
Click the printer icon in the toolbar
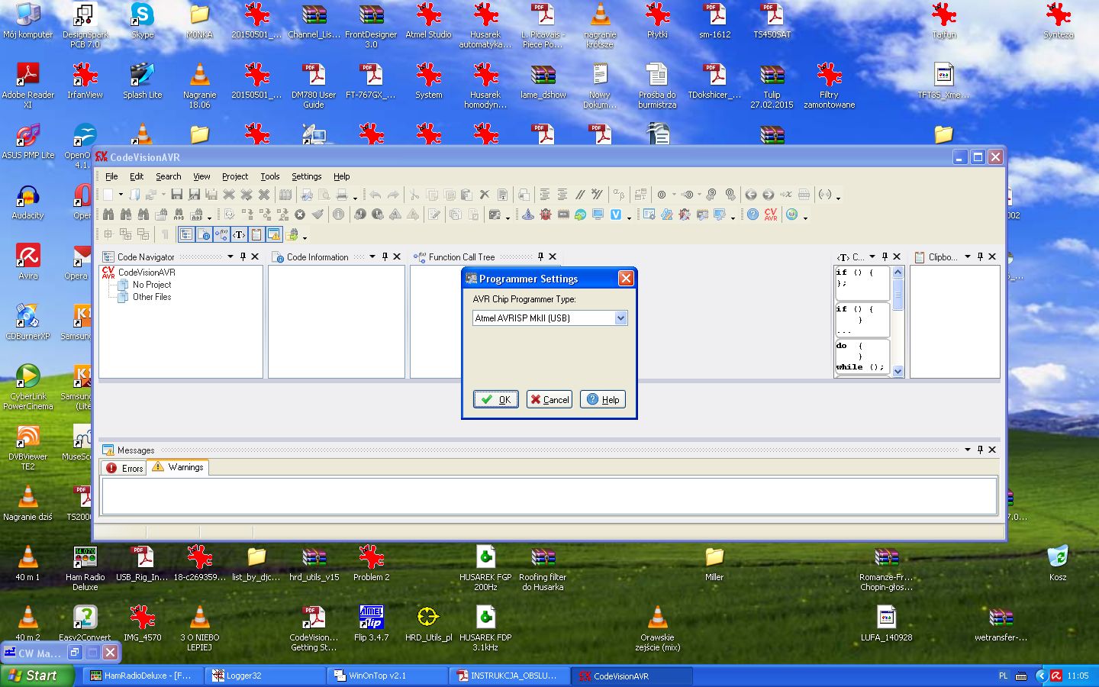click(342, 195)
